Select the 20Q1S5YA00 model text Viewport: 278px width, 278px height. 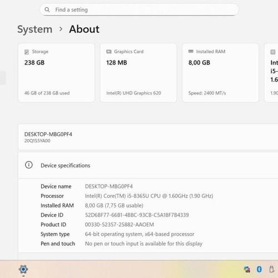pyautogui.click(x=37, y=141)
